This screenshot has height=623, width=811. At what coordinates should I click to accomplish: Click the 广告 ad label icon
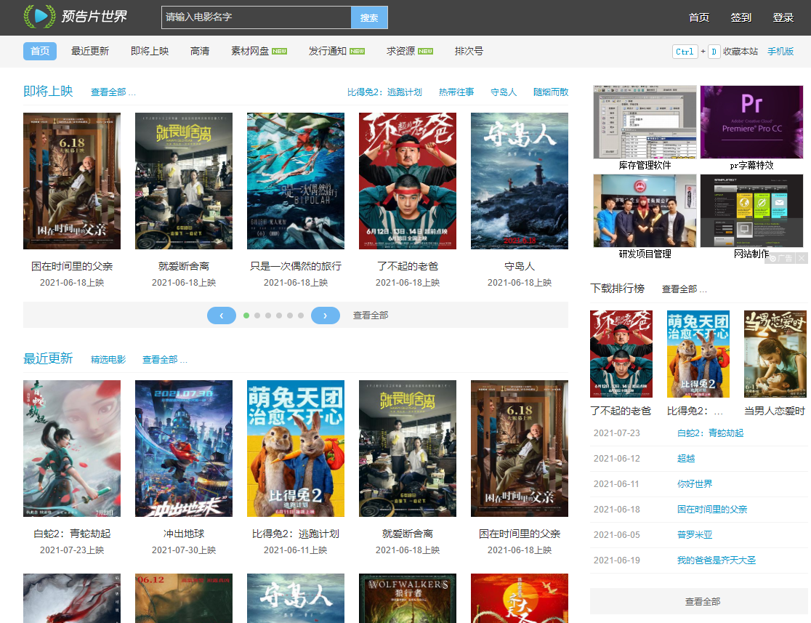click(x=781, y=258)
